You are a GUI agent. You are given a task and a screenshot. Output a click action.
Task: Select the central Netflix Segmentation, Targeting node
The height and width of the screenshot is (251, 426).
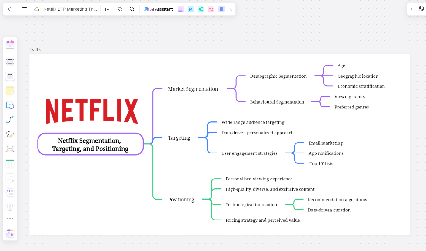90,144
